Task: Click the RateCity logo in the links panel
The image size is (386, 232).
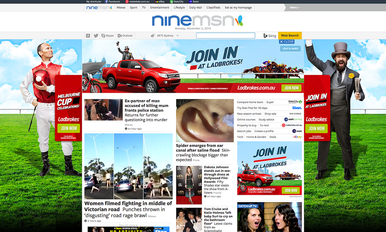Action: [x=295, y=102]
